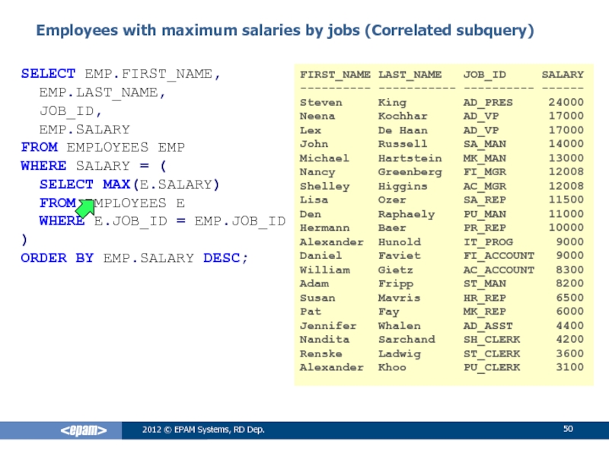
Task: Click job id 'PR_REP'
Action: 484,228
